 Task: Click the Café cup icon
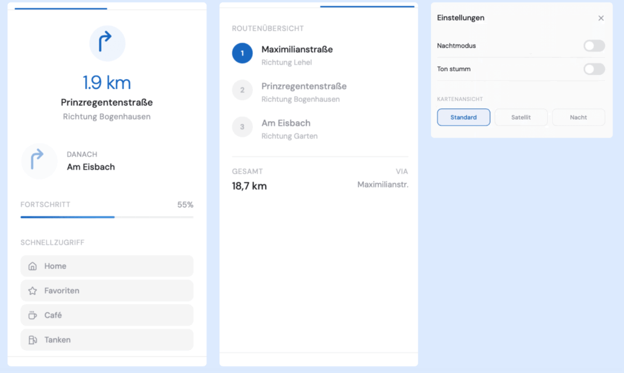coord(33,315)
